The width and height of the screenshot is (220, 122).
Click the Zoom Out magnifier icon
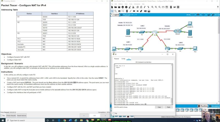(x=159, y=7)
